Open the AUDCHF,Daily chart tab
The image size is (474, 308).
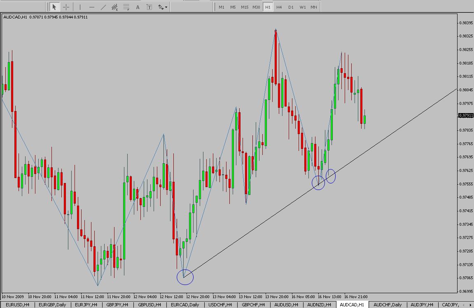(388, 305)
